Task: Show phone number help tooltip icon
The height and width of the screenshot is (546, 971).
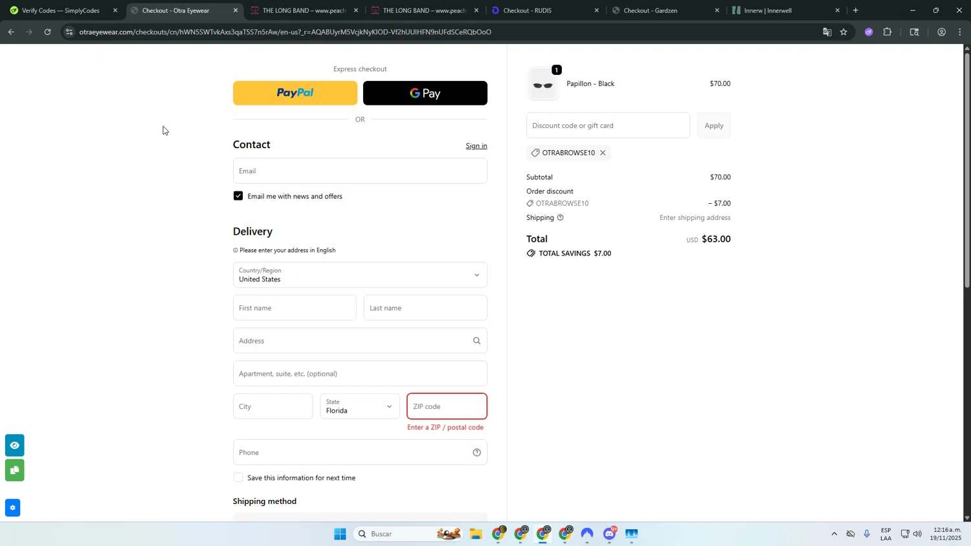Action: coord(477,453)
